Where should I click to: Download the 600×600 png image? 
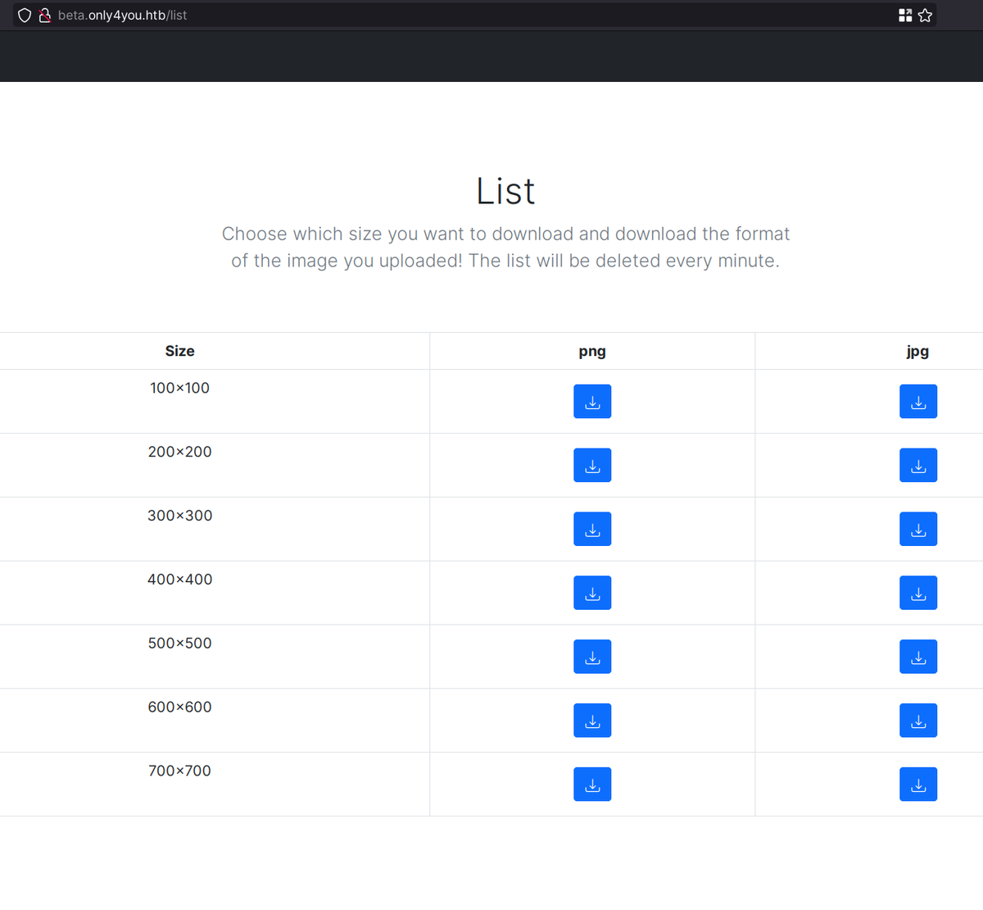pyautogui.click(x=592, y=721)
